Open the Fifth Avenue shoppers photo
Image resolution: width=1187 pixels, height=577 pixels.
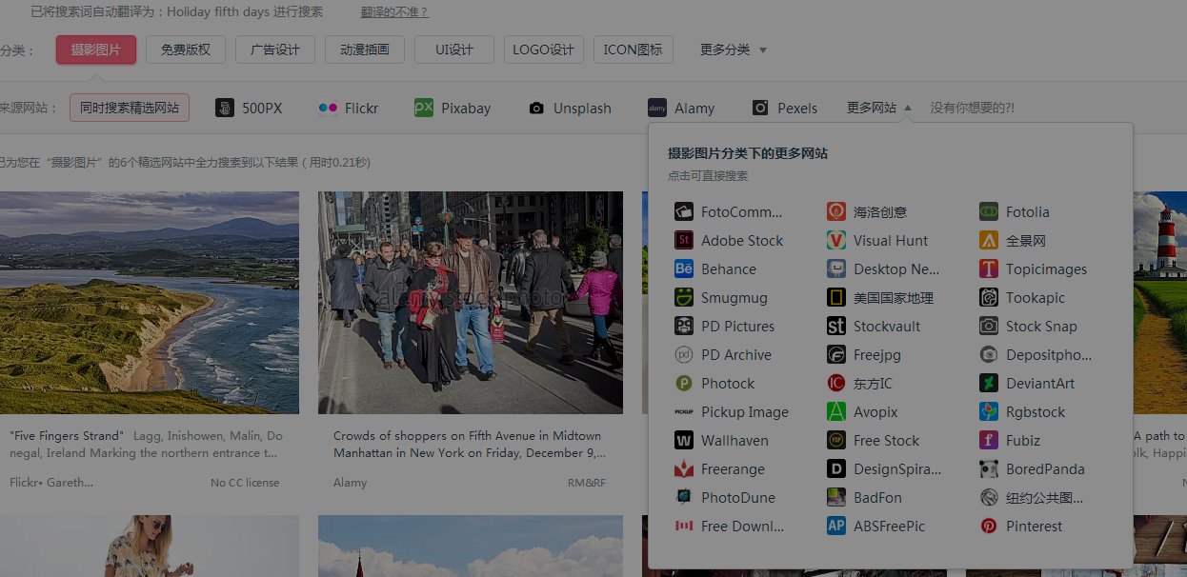point(471,303)
